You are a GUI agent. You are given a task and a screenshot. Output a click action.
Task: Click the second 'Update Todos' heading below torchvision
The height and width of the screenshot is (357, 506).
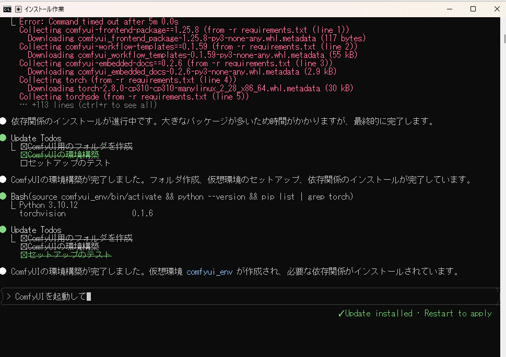pyautogui.click(x=36, y=230)
